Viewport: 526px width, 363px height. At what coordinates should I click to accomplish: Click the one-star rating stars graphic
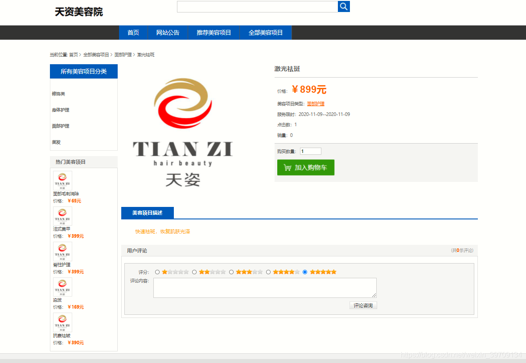[175, 272]
